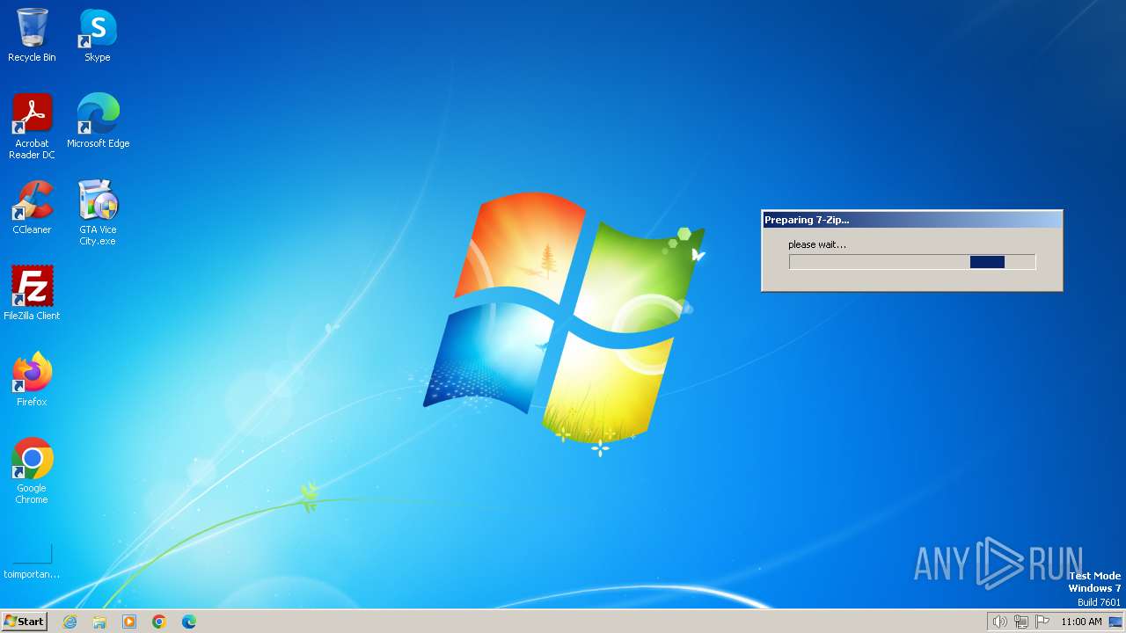Open the Start menu
Image resolution: width=1126 pixels, height=633 pixels.
pyautogui.click(x=24, y=622)
